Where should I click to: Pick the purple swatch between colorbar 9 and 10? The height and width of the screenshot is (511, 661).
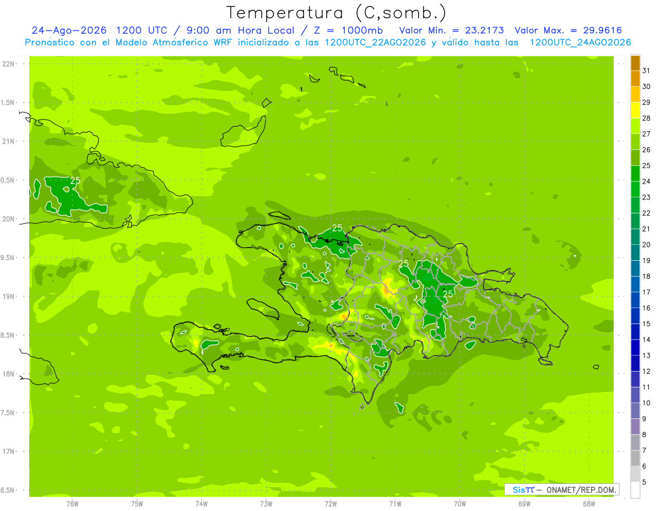click(x=635, y=411)
